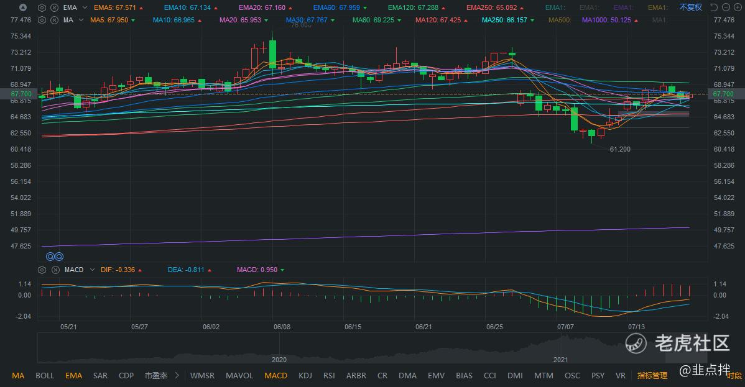Select the DMI sub-indicator tab
Screen dimensions: 745x387
pyautogui.click(x=515, y=376)
